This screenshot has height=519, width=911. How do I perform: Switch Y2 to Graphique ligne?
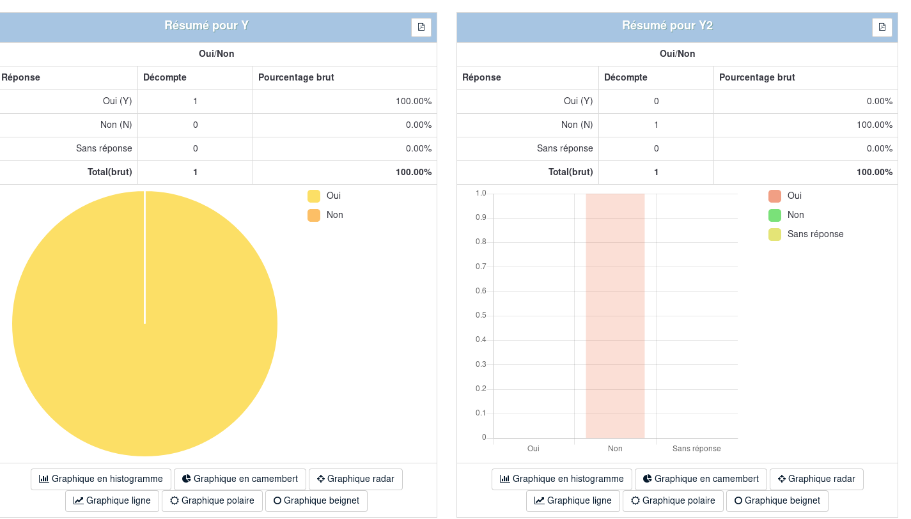click(573, 501)
